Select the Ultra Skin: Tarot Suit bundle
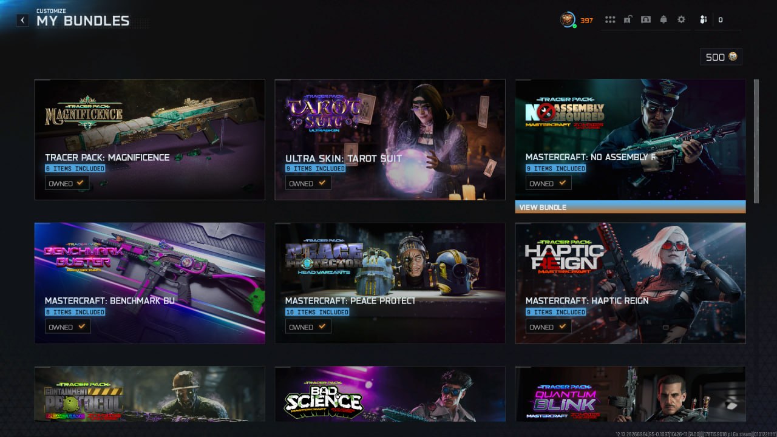777x437 pixels. tap(390, 139)
